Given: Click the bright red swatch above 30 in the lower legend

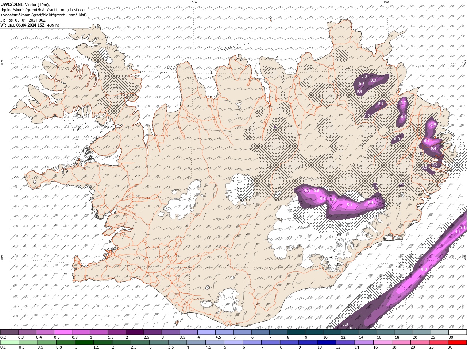Looking at the screenshot, I should pos(457,342).
